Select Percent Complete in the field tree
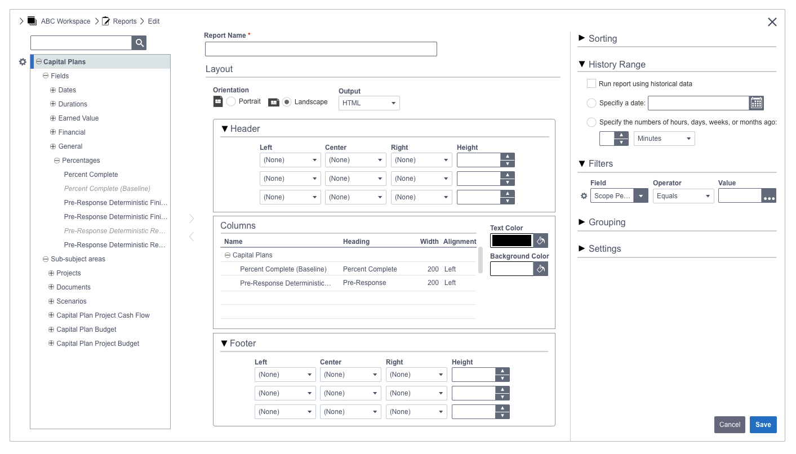796x454 pixels. pos(91,175)
